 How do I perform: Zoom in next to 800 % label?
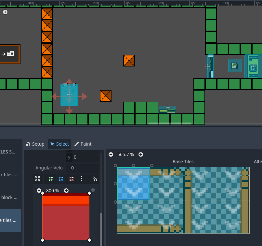coord(66,191)
